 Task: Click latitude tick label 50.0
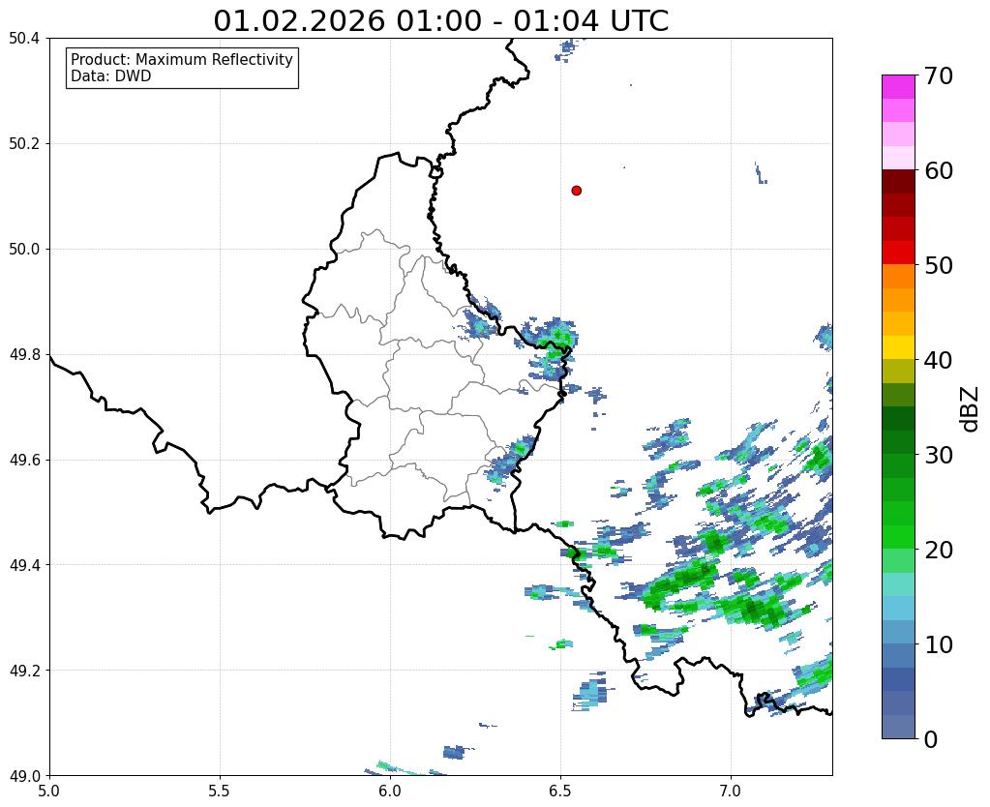click(x=24, y=250)
